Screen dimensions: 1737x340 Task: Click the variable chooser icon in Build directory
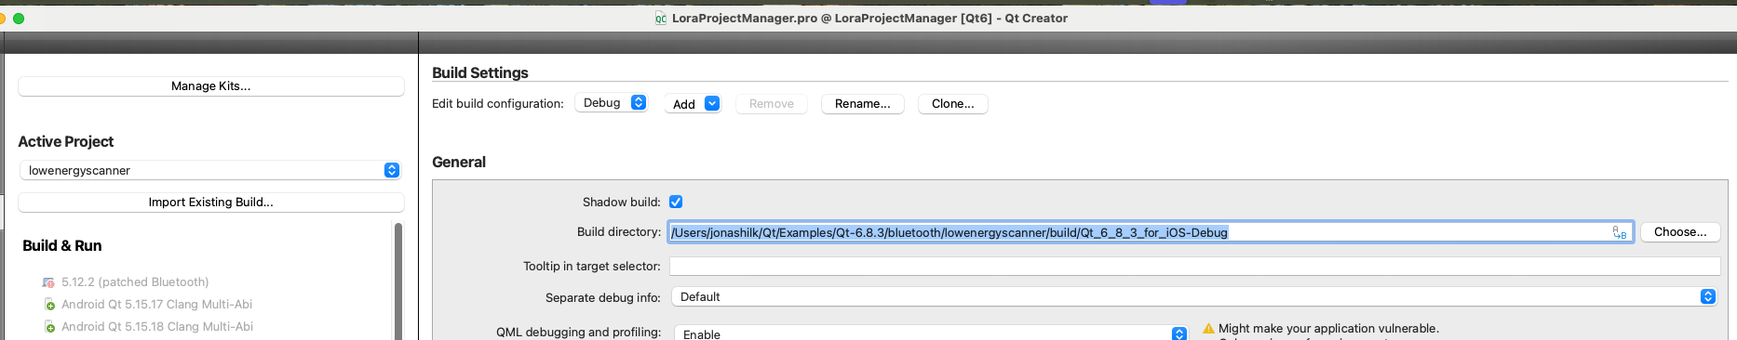click(x=1620, y=232)
